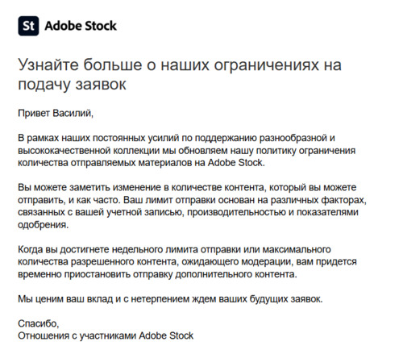
Task: Click the sentence 'Мы ценим ваш вклад'
Action: click(x=170, y=299)
